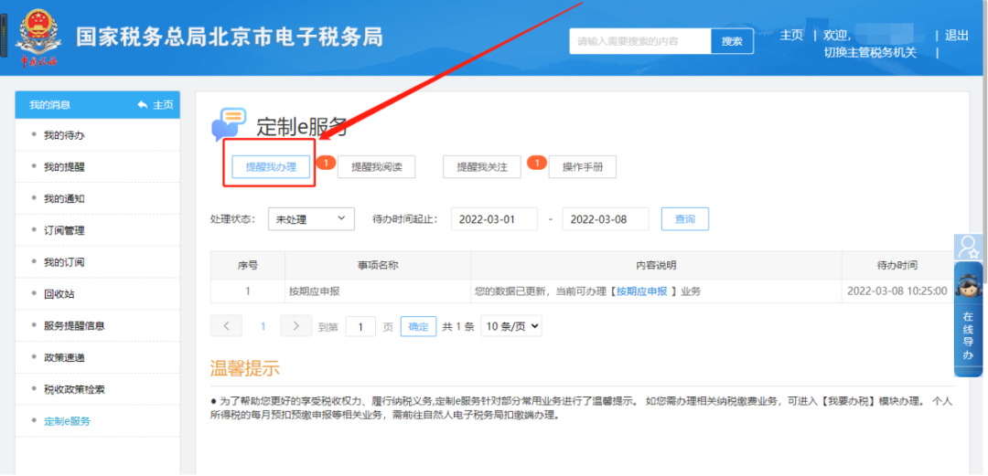Click the orange badge after 提醒我关注
This screenshot has height=476, width=988.
point(536,163)
